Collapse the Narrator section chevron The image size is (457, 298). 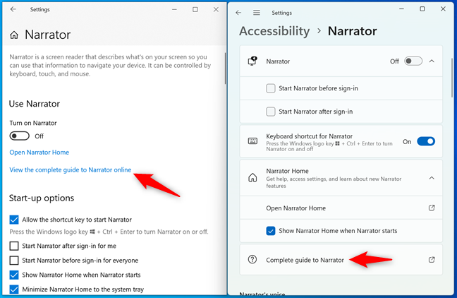click(432, 61)
